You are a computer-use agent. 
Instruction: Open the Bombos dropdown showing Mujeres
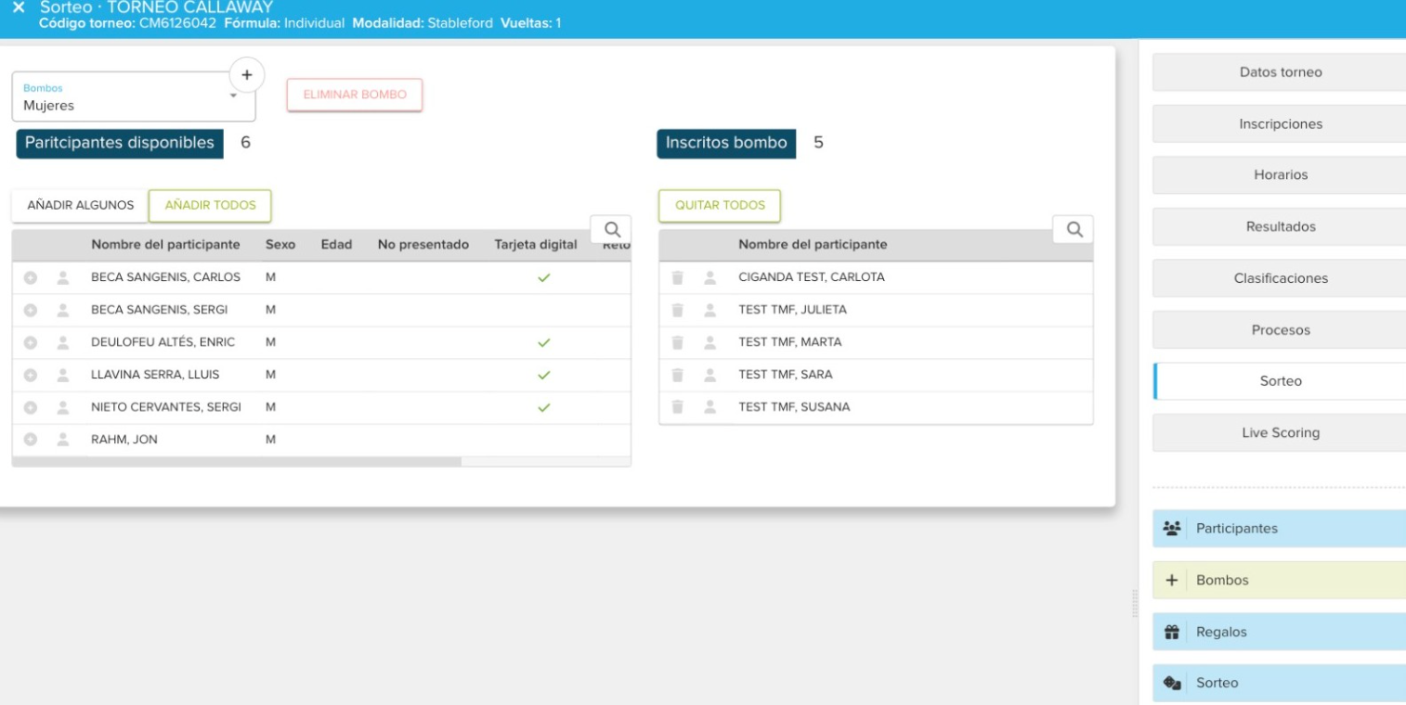133,97
